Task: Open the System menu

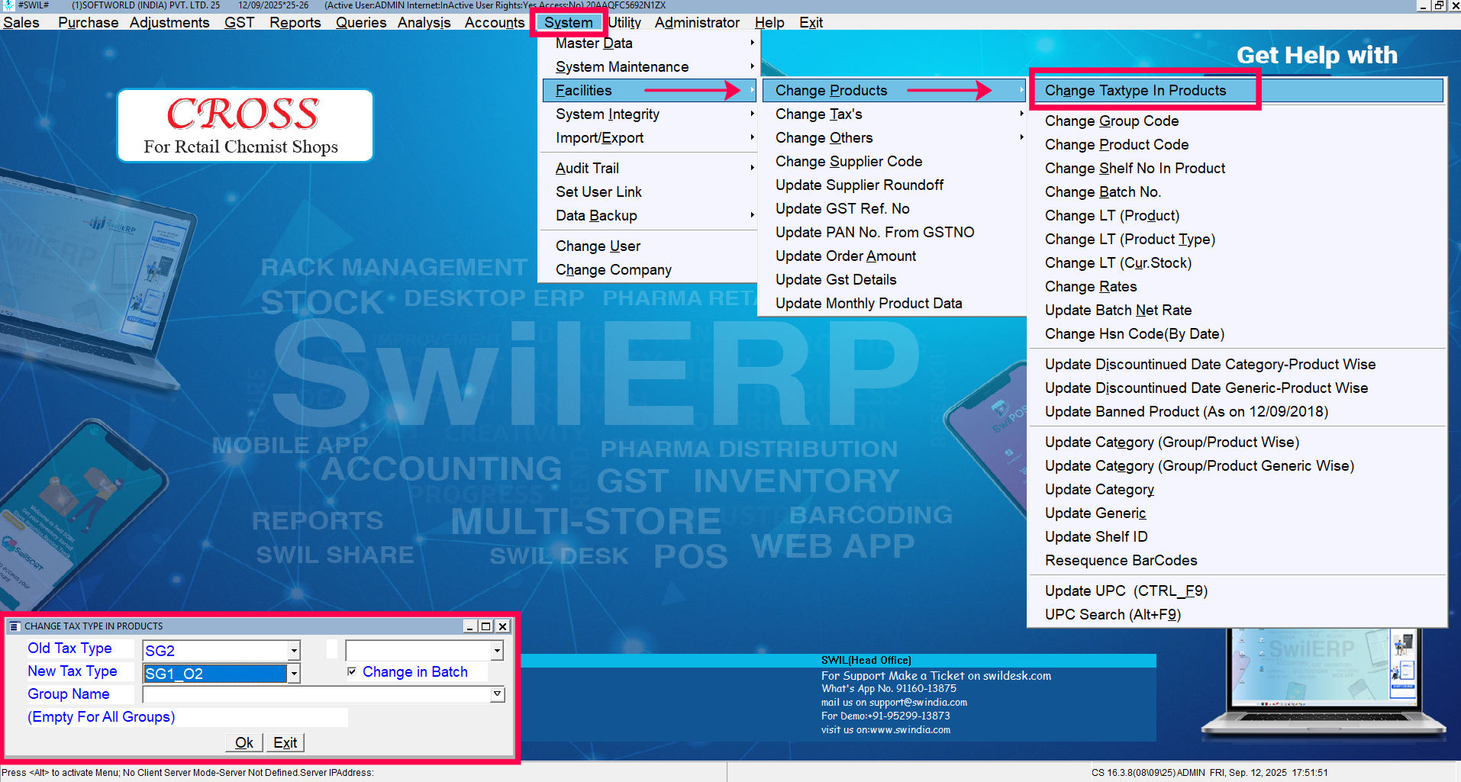Action: pyautogui.click(x=568, y=22)
